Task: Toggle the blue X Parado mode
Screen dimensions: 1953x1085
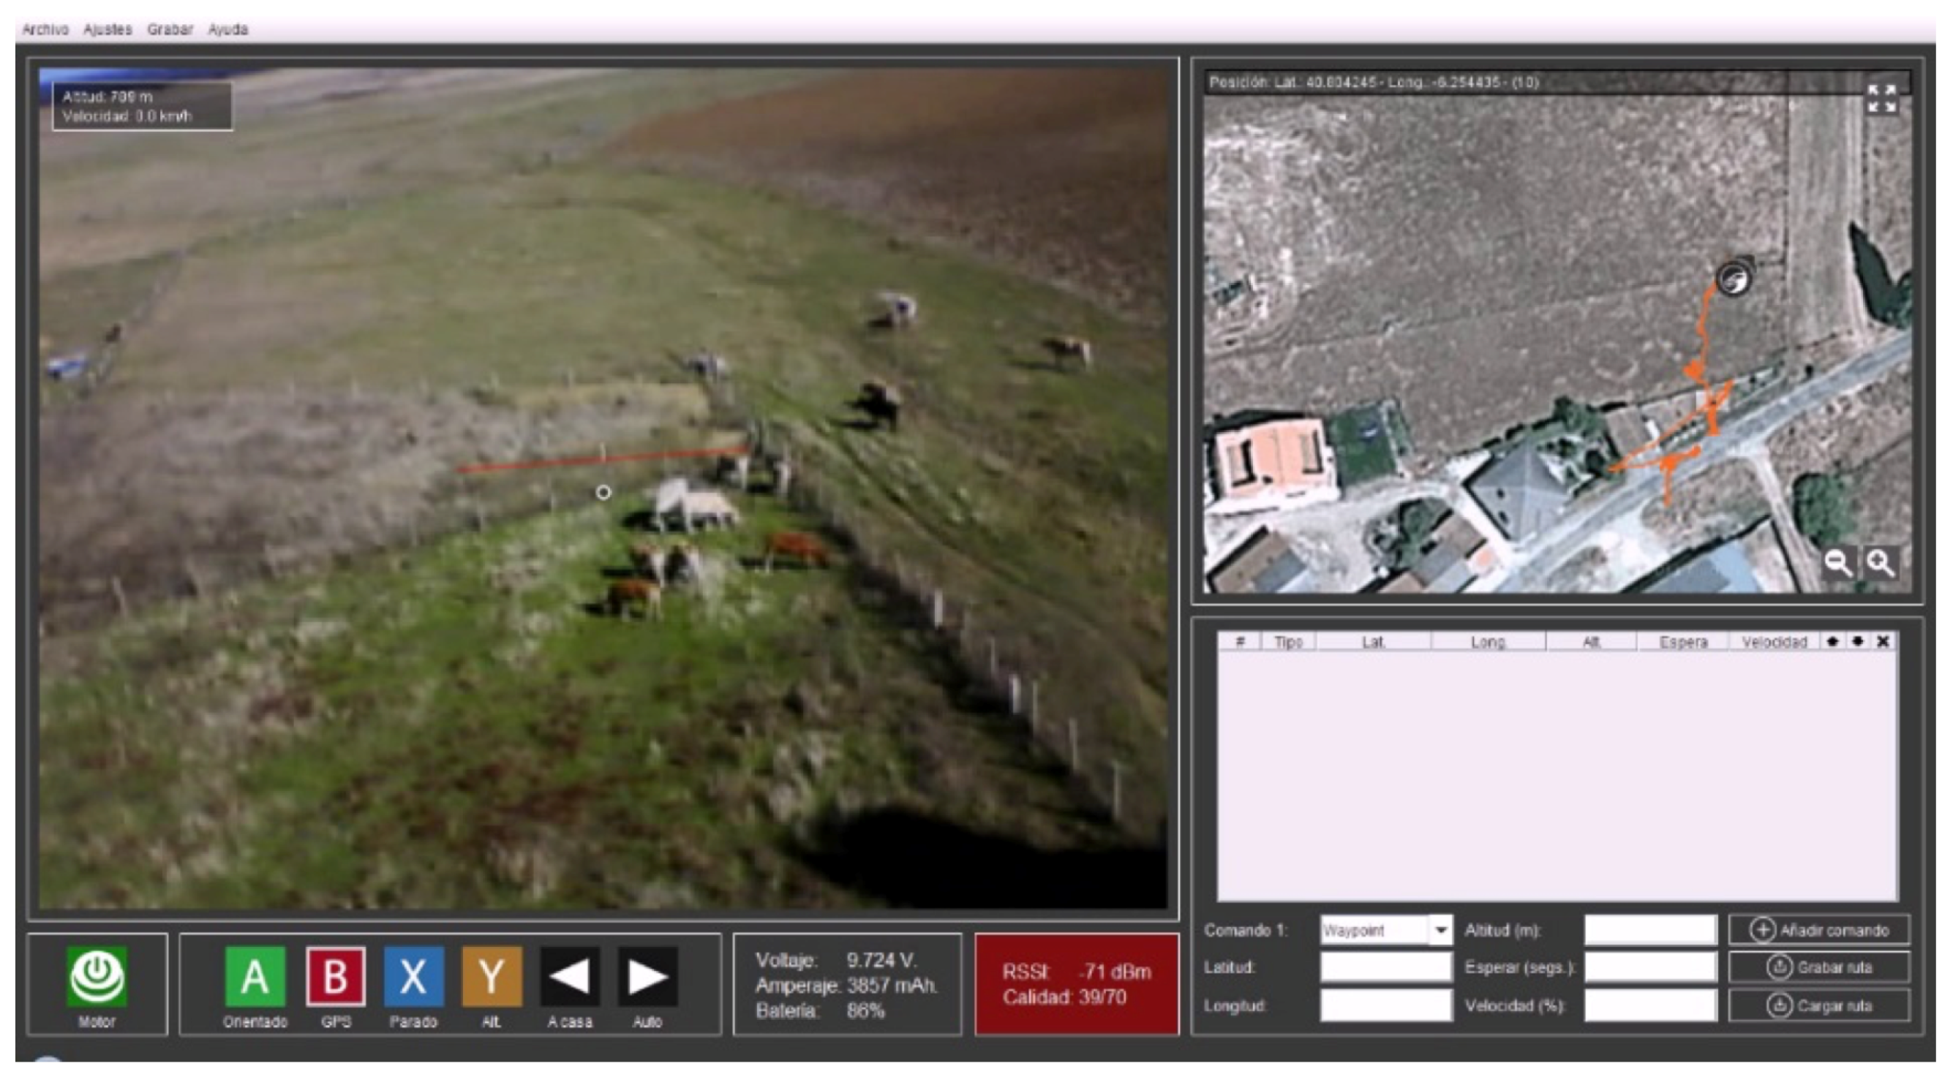Action: 413,976
